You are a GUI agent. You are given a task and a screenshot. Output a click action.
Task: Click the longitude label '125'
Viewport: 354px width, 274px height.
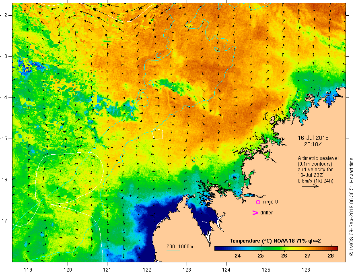pyautogui.click(x=266, y=270)
